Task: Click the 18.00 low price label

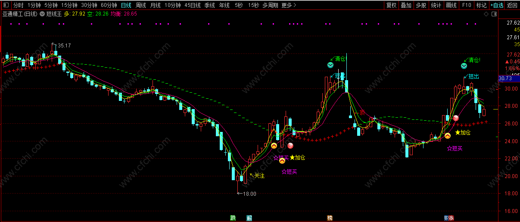Action: (249, 194)
